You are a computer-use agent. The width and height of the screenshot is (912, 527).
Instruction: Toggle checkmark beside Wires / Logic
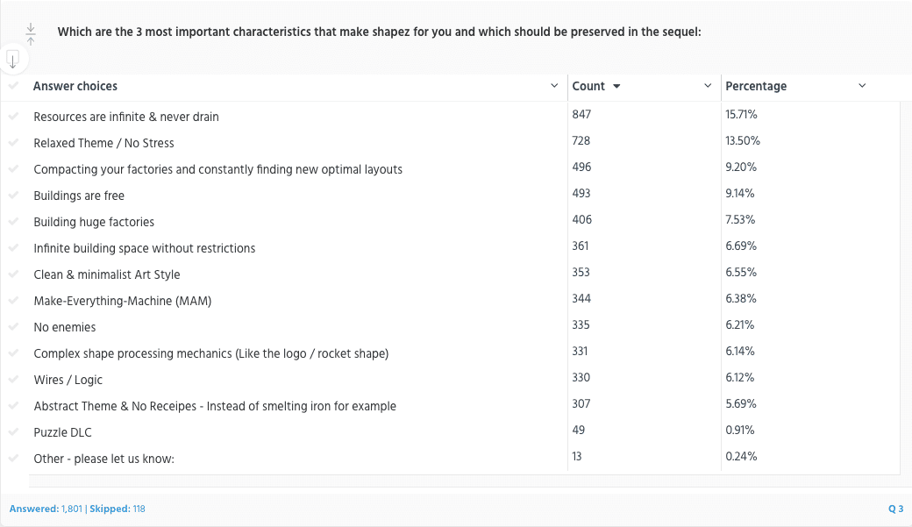click(13, 380)
